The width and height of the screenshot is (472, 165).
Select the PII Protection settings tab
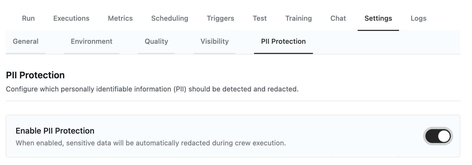coord(283,41)
